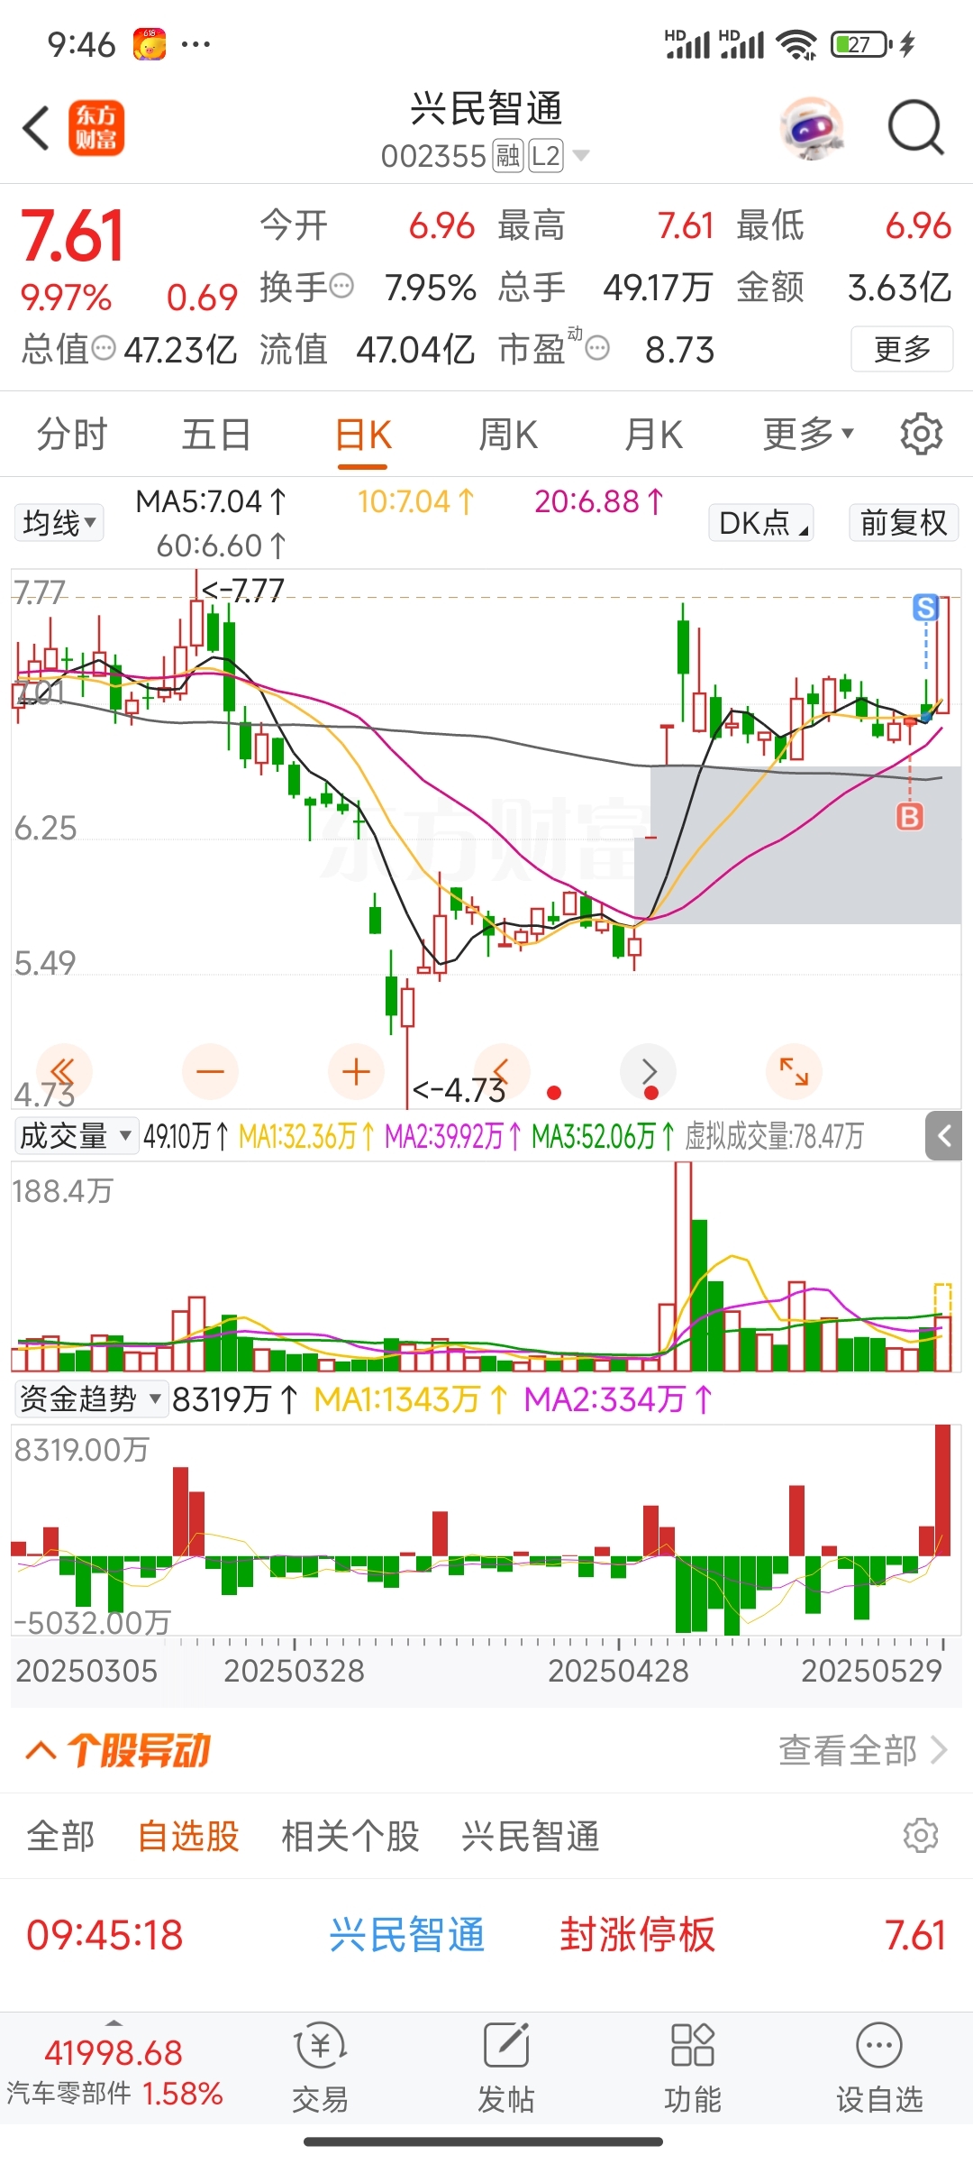Select the 日K tab

pos(363,435)
